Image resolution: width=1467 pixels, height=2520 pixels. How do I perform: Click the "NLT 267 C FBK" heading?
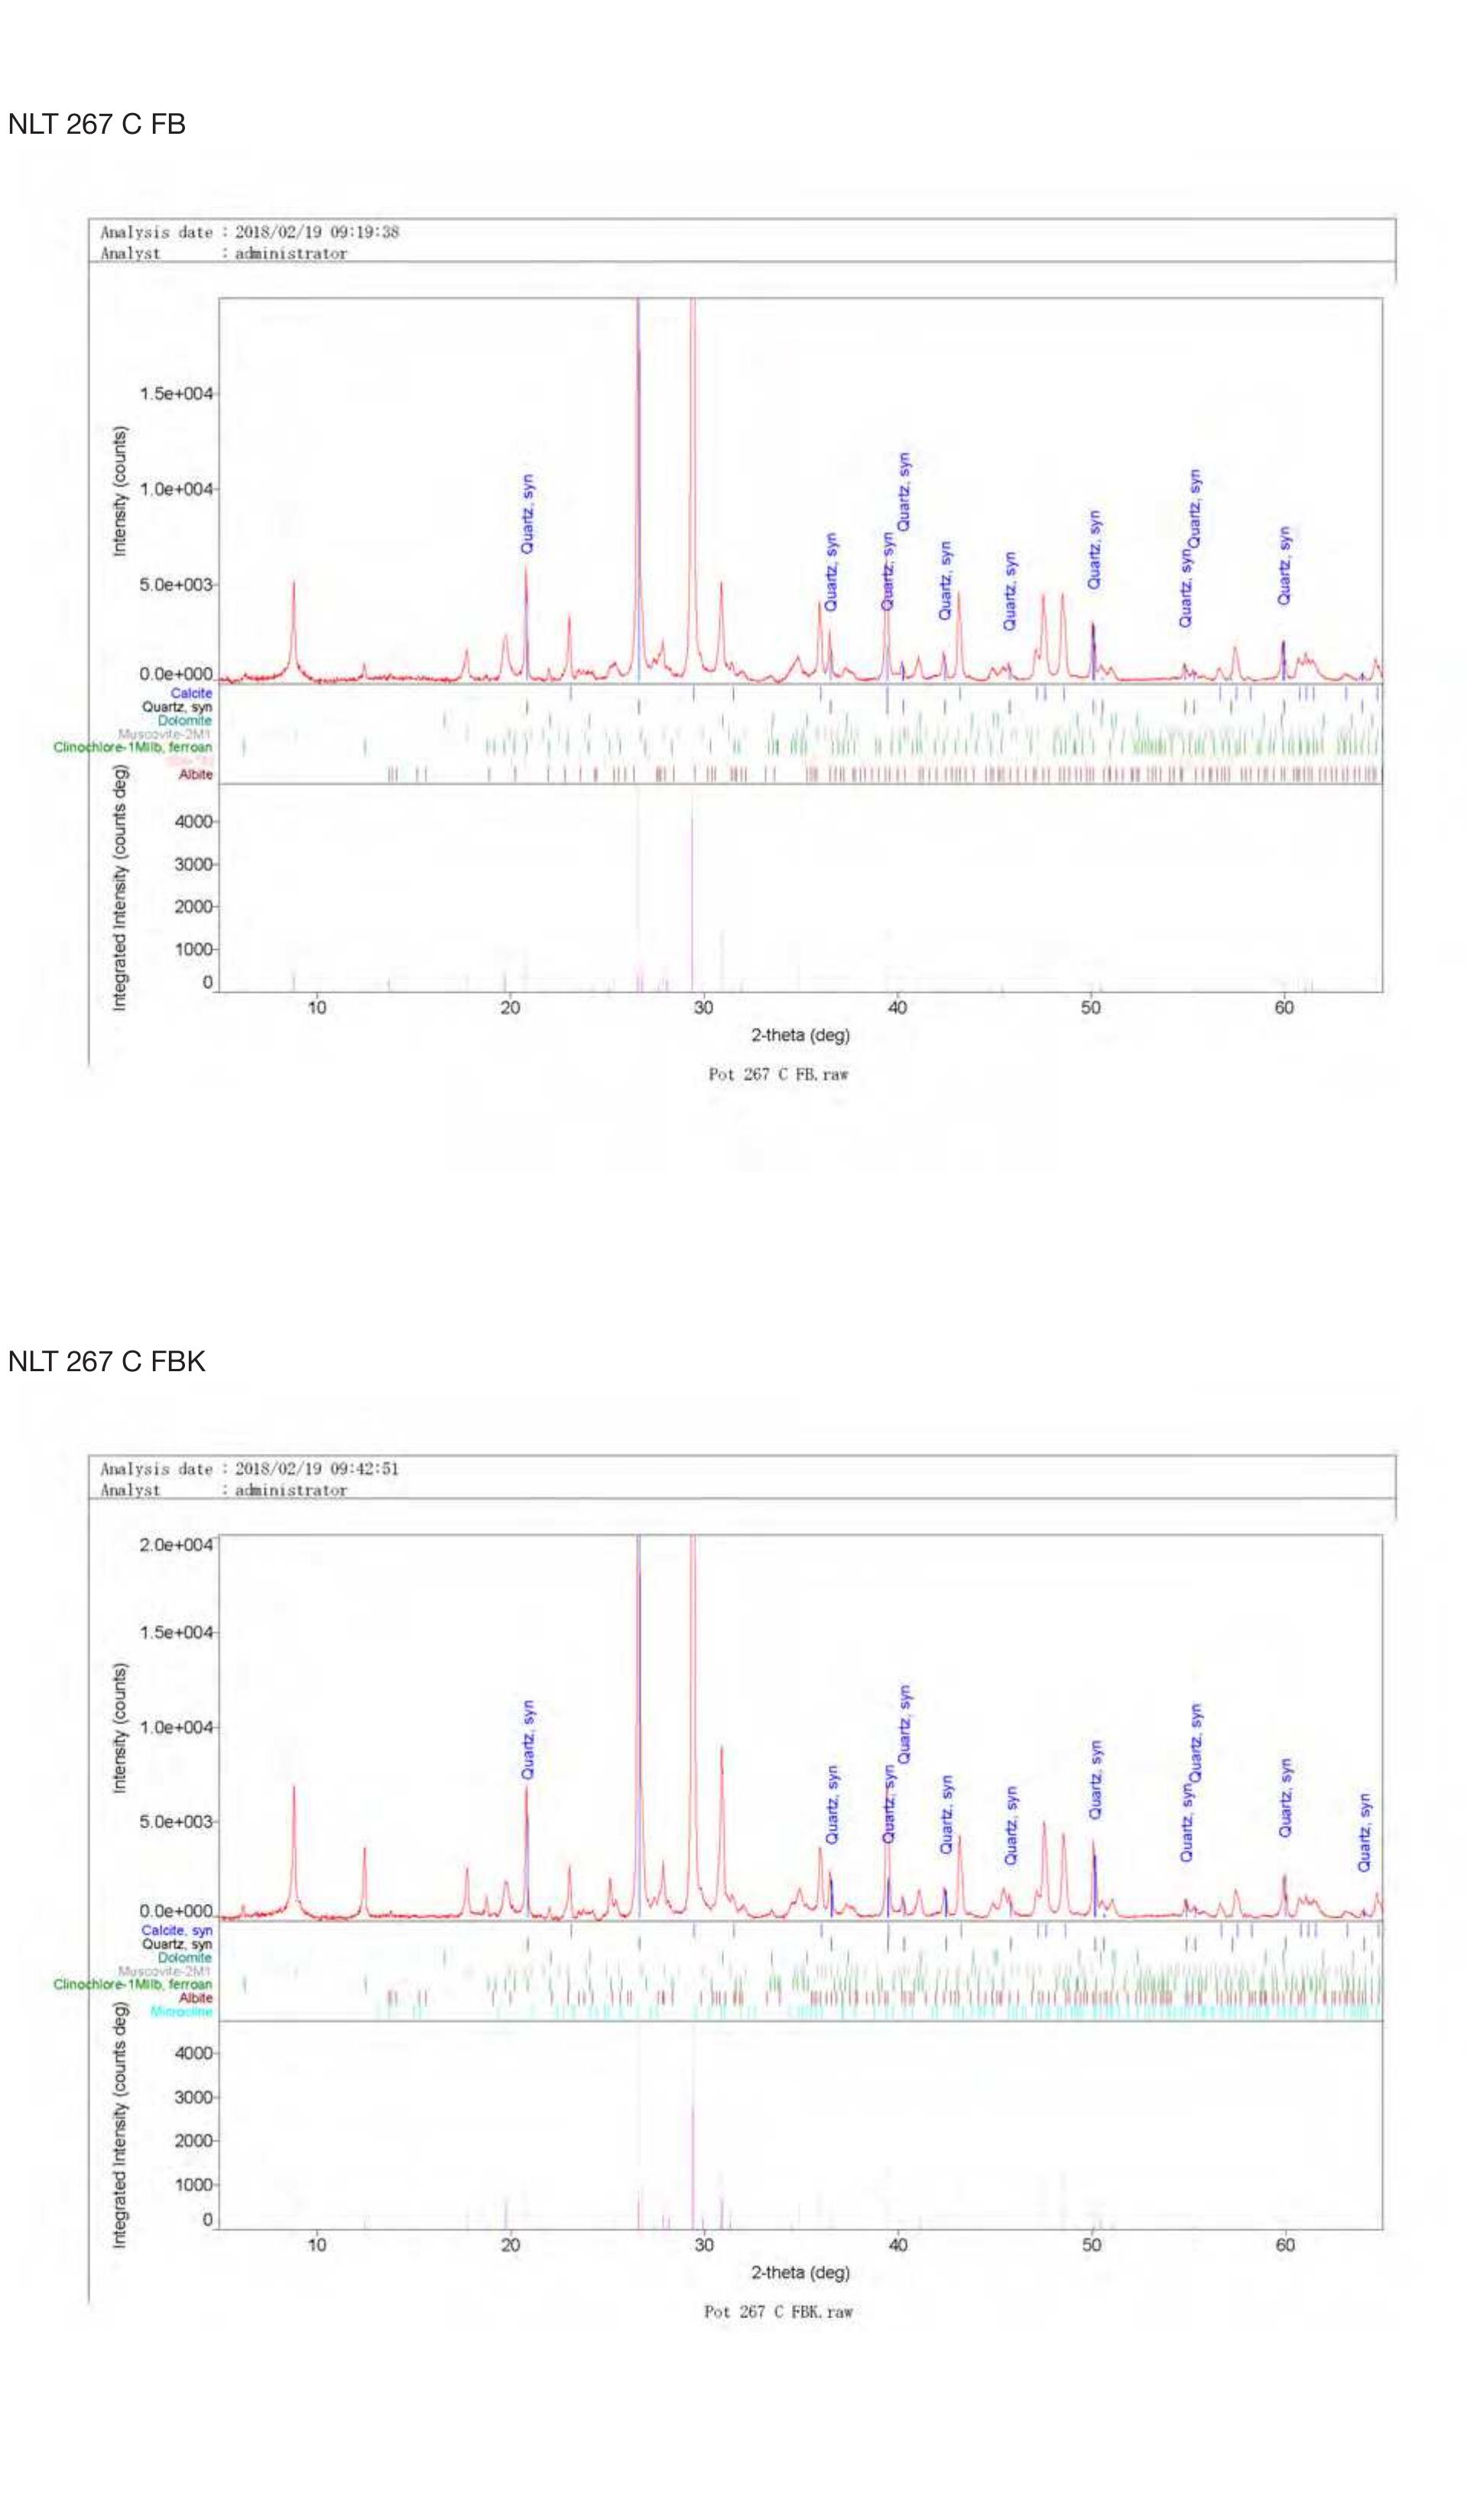106,1362
